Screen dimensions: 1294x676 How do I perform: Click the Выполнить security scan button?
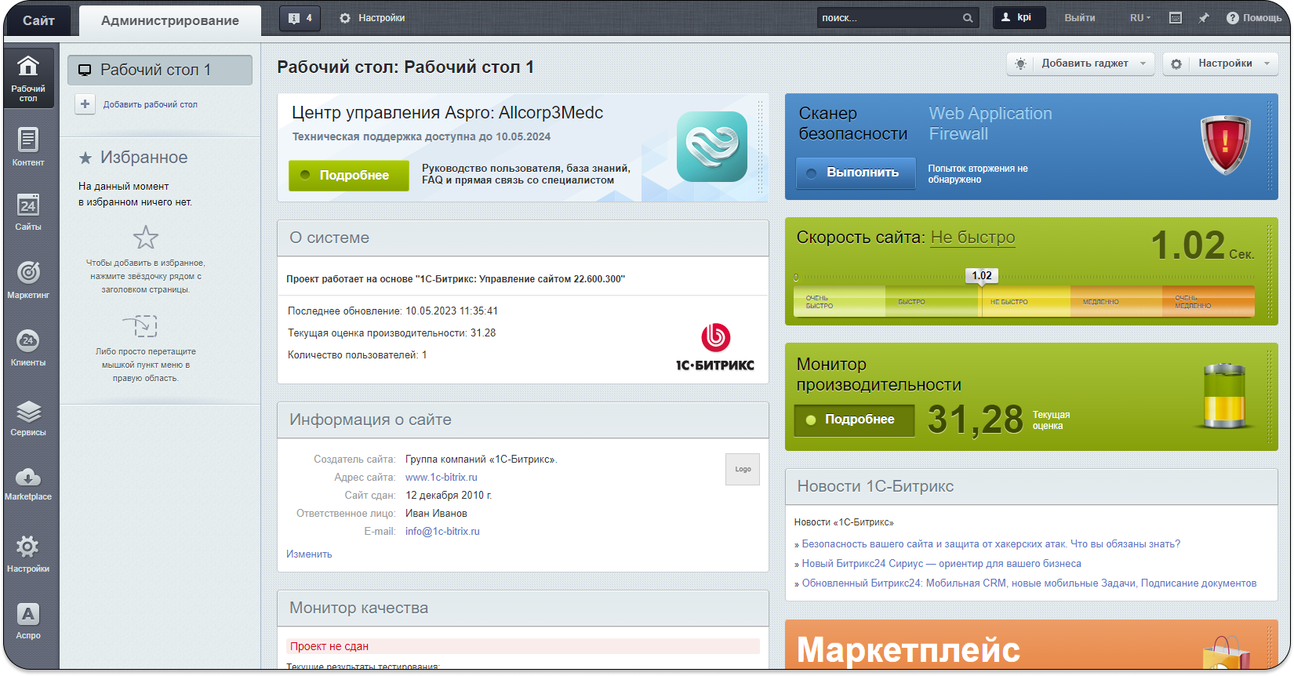[x=856, y=173]
